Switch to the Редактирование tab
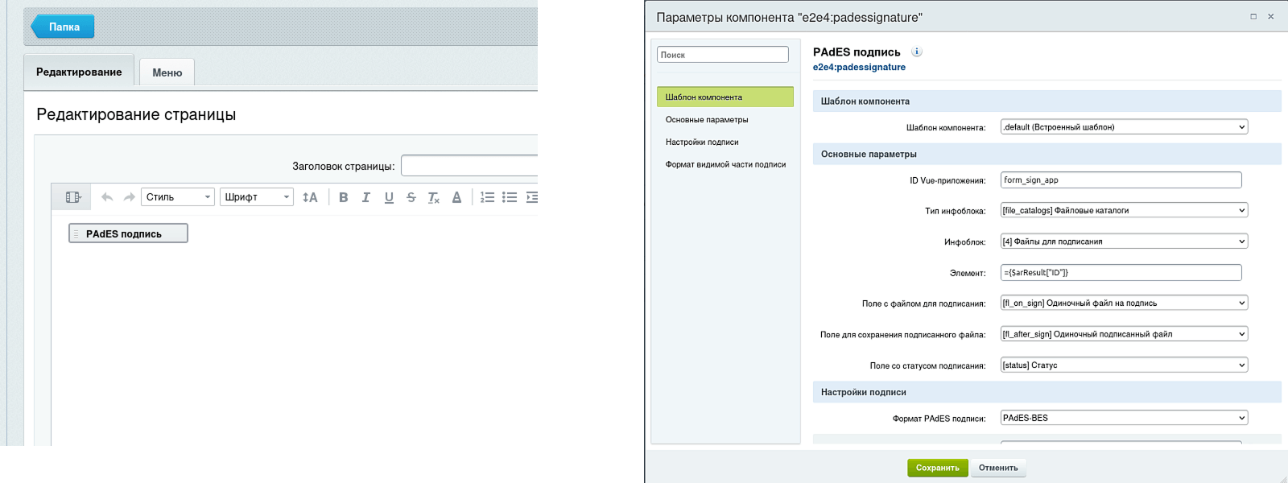Screen dimensions: 1288x483 (79, 72)
